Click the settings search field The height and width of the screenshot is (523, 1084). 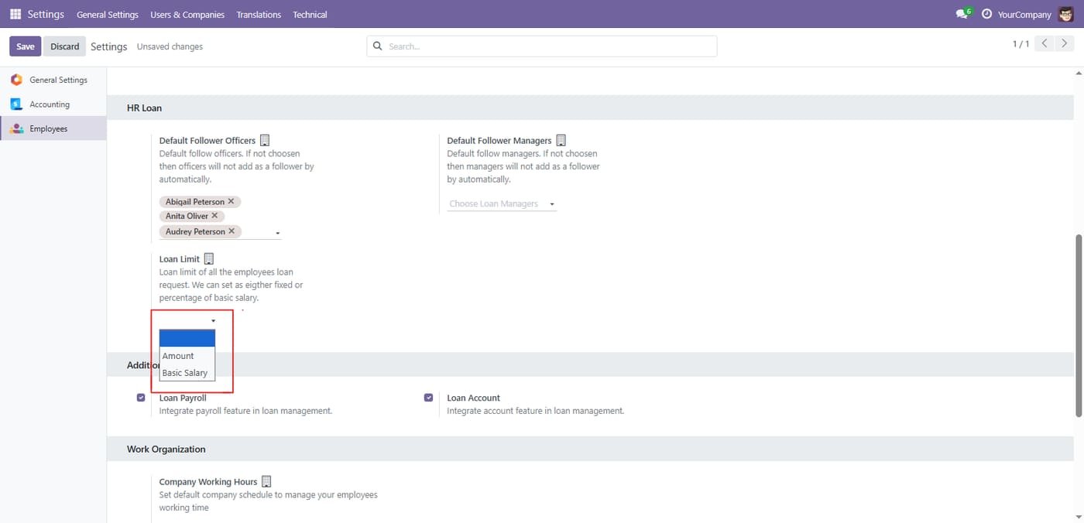click(542, 46)
